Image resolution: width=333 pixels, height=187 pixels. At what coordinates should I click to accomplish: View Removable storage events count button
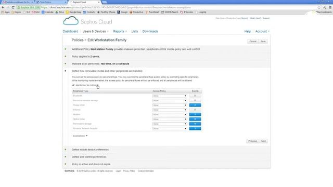point(195,124)
